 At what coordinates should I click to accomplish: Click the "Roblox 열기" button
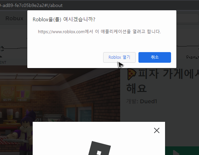[119, 57]
